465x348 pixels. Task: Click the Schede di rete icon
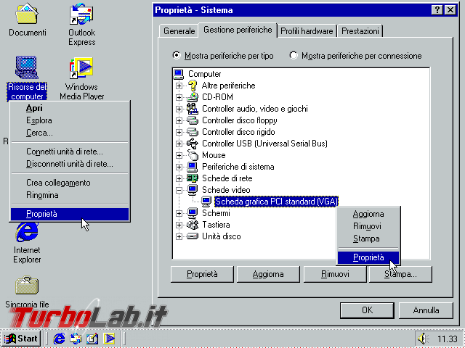[x=192, y=178]
